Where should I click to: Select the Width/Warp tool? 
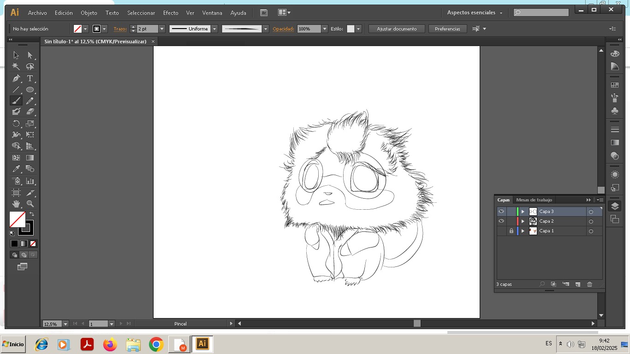click(16, 135)
